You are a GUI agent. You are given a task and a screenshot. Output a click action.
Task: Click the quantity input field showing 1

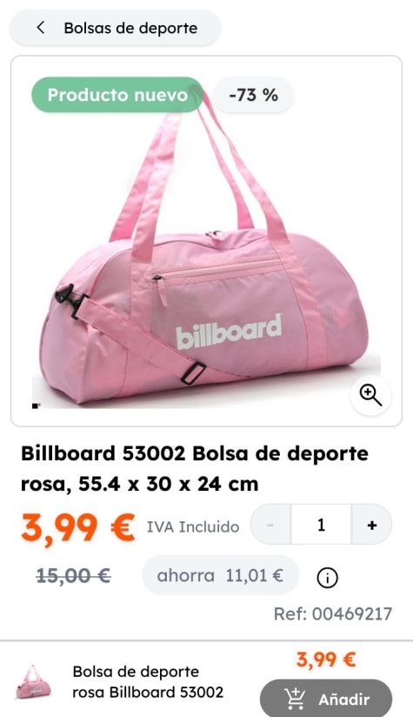[x=321, y=525]
